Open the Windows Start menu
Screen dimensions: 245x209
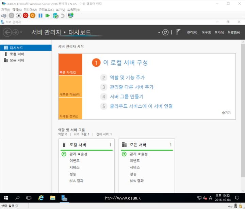pos(6,198)
